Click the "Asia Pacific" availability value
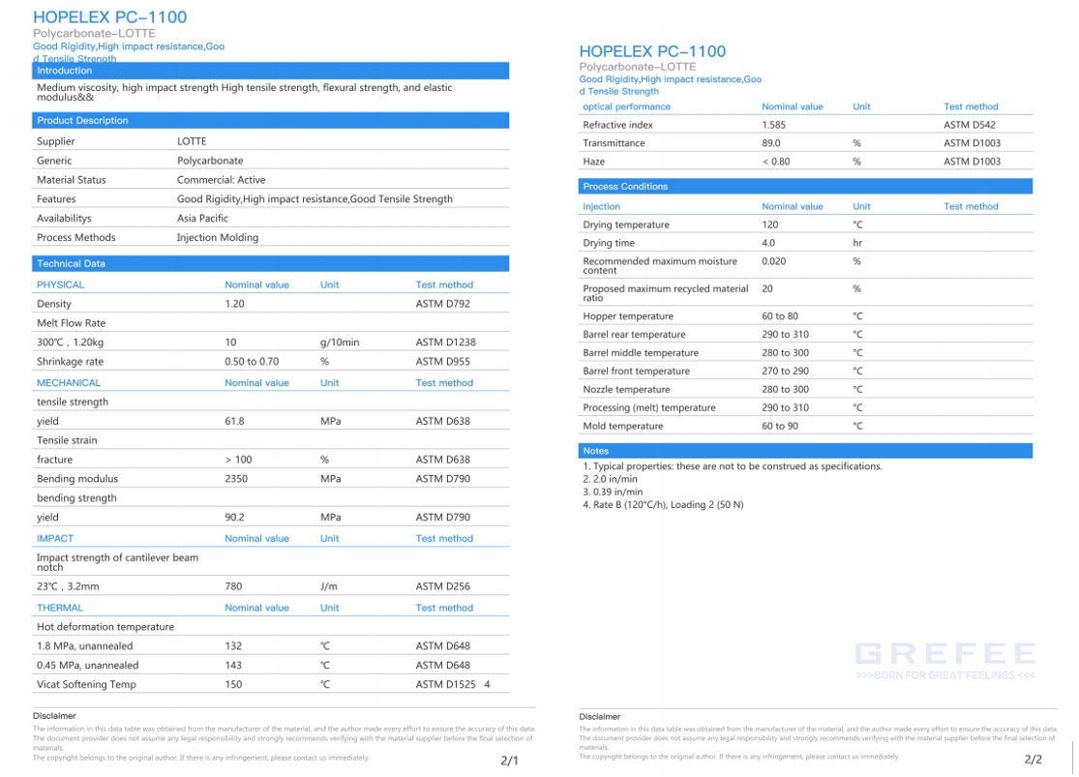Image resolution: width=1079 pixels, height=777 pixels. [x=202, y=218]
